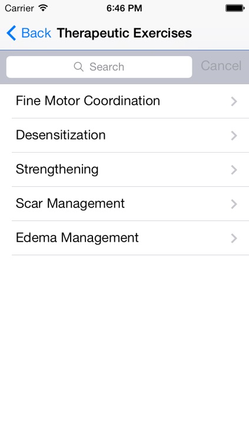Click the magnifying glass search icon

[79, 67]
